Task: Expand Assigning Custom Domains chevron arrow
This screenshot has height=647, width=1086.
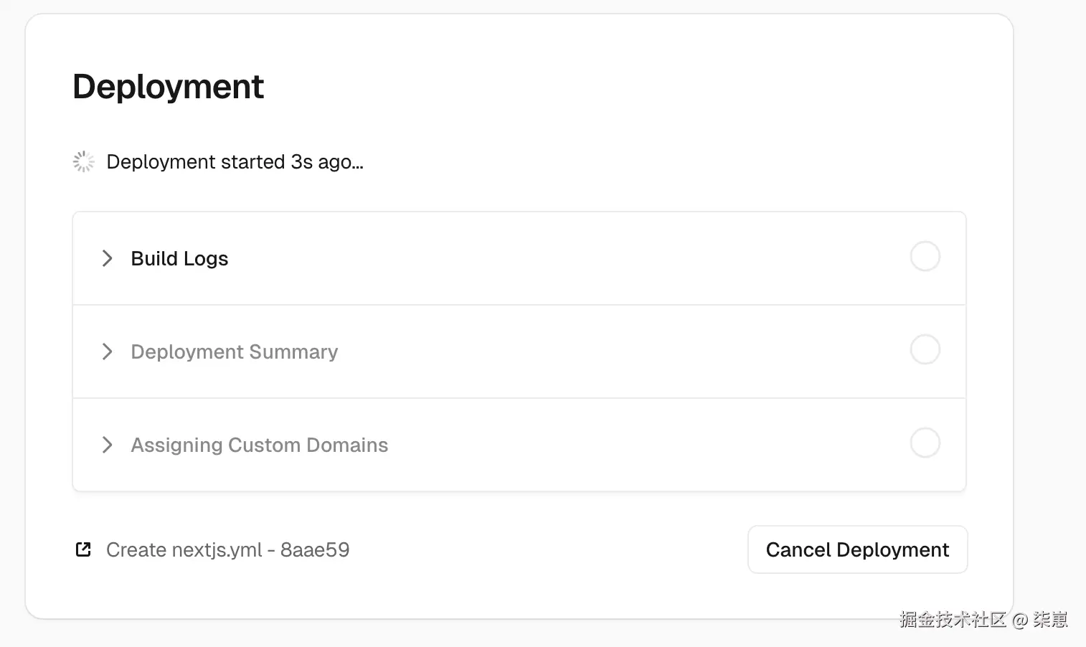Action: pyautogui.click(x=108, y=445)
